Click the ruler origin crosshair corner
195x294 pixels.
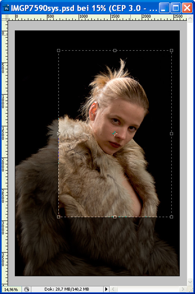point(5,18)
